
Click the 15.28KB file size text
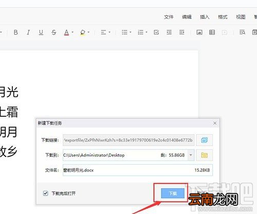coord(202,170)
